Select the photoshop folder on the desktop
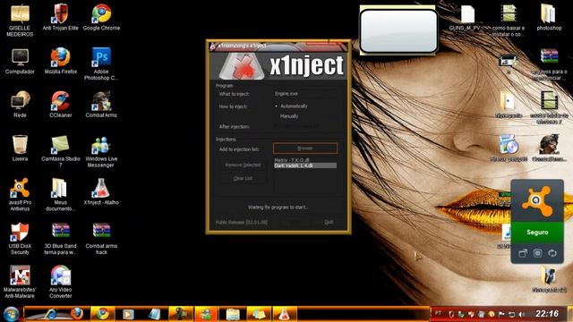Image resolution: width=573 pixels, height=322 pixels. pos(549,18)
